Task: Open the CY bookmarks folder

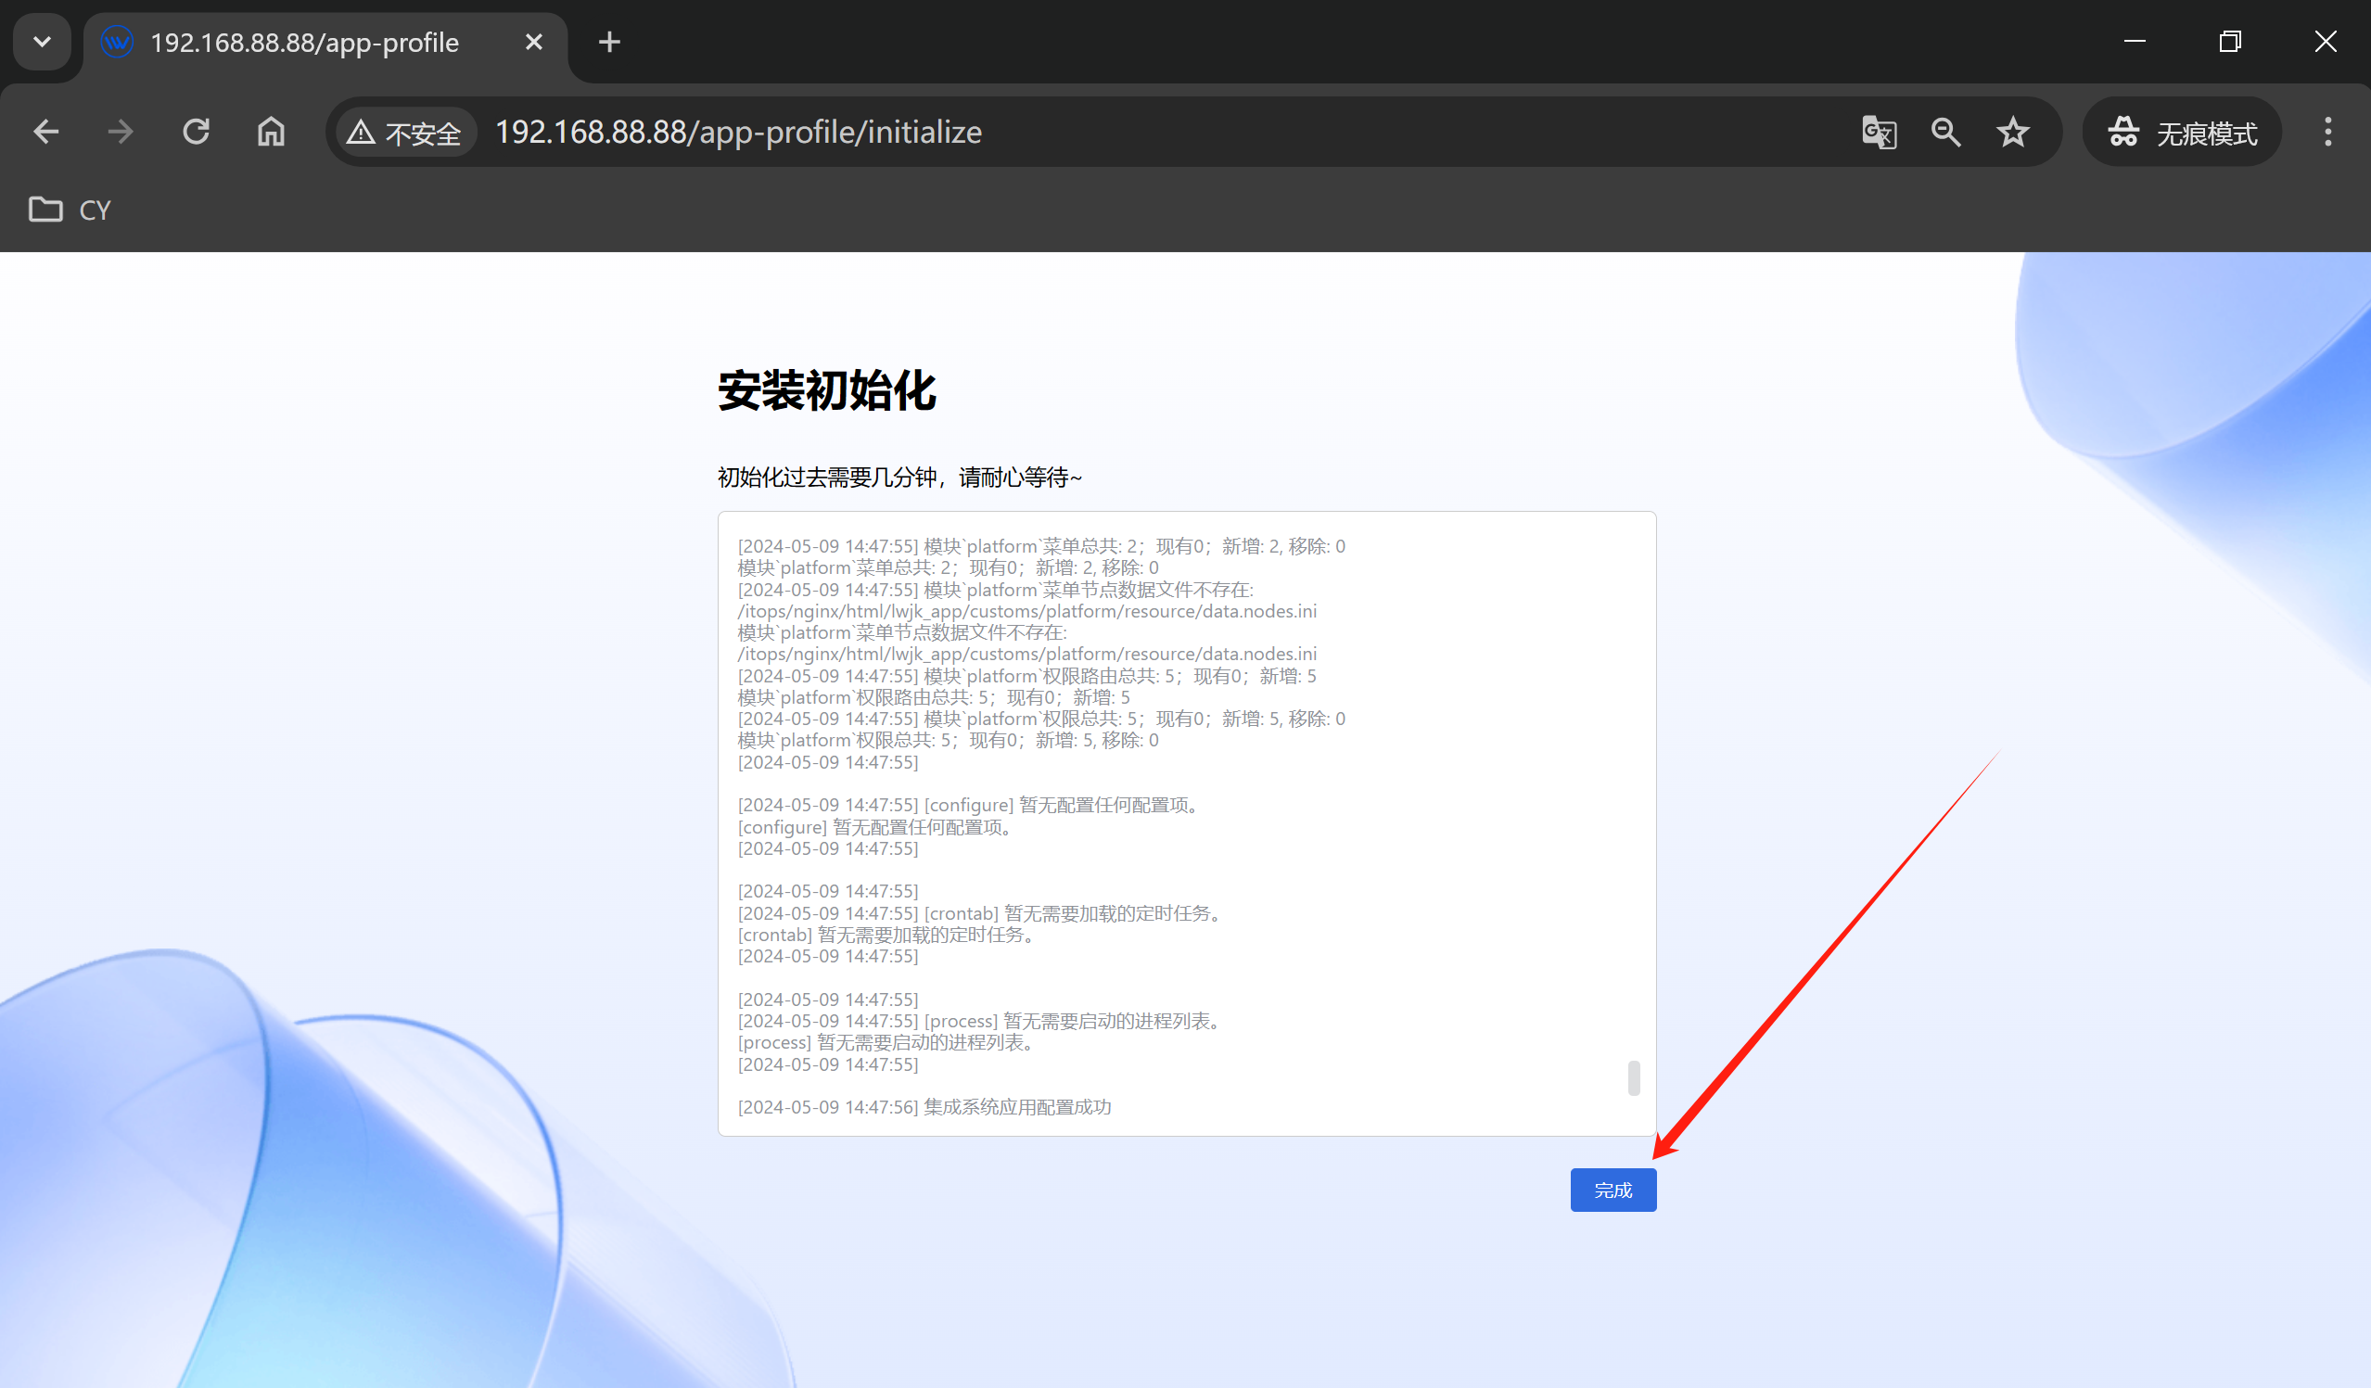Action: pyautogui.click(x=70, y=209)
